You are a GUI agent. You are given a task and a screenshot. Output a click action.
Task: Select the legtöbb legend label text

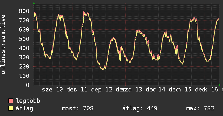[28, 101]
